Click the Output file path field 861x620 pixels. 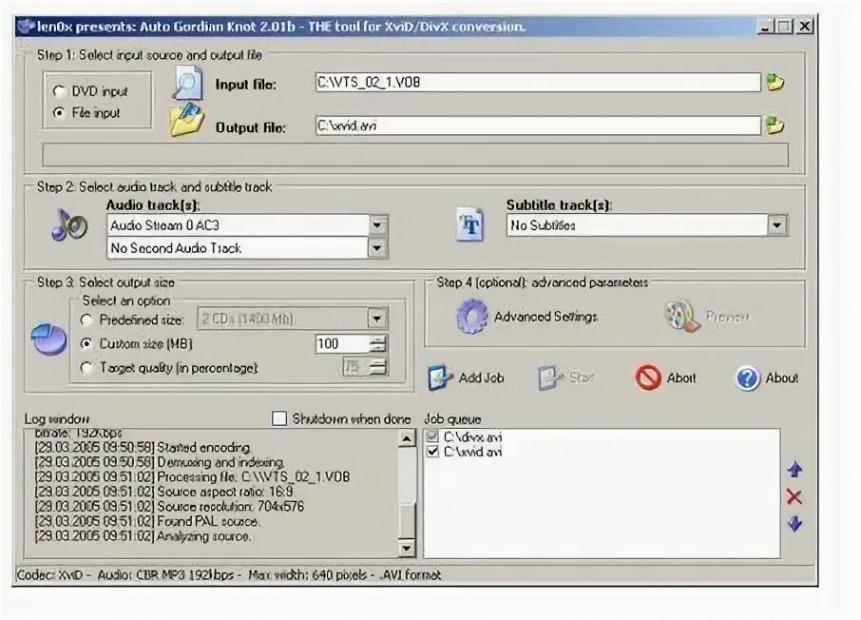click(538, 126)
